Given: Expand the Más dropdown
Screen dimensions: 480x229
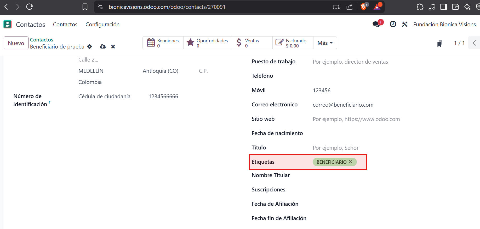Looking at the screenshot, I should pyautogui.click(x=325, y=43).
